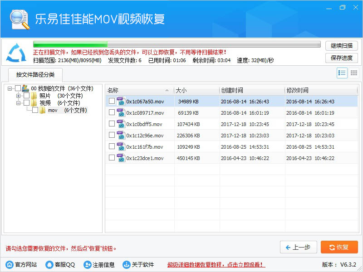Viewport: 363px width, 272px height.
Task: Click the 0x1c067a50.mov file icon
Action: (x=121, y=102)
